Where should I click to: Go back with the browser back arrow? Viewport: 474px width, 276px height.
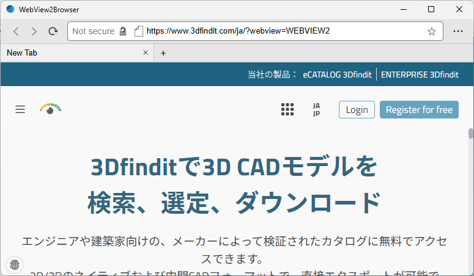17,31
